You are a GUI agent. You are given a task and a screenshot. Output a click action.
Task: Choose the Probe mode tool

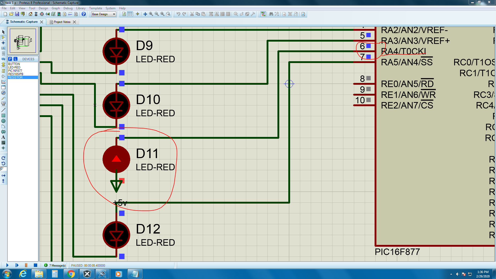point(3,98)
